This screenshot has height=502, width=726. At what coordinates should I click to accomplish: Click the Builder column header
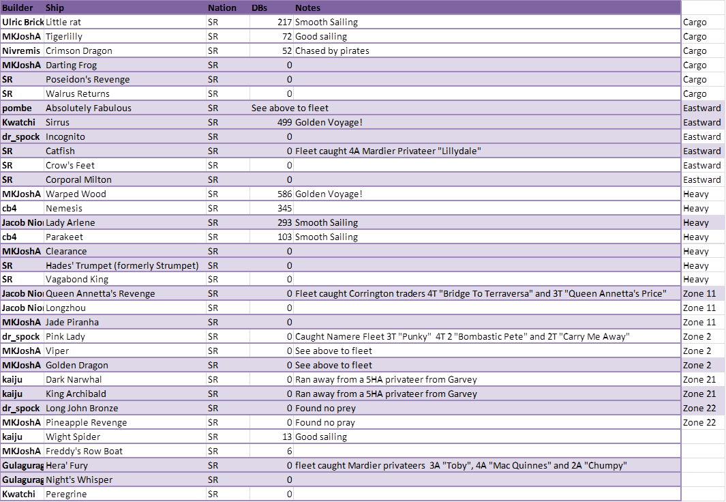tap(18, 8)
